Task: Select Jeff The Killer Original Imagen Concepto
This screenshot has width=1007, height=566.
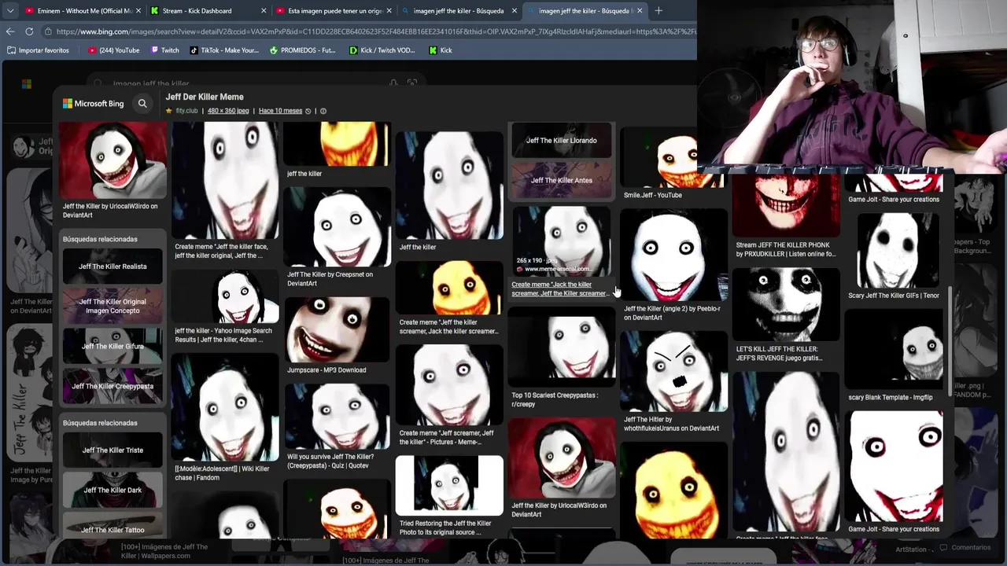Action: [x=113, y=306]
